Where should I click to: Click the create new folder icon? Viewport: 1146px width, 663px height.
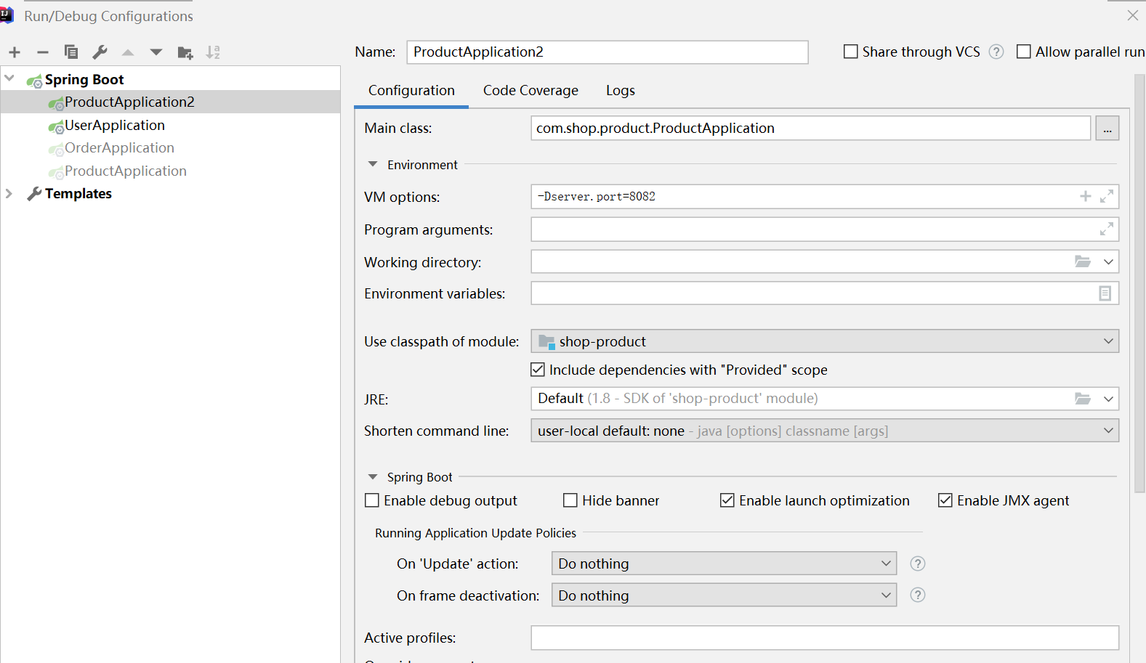point(185,52)
